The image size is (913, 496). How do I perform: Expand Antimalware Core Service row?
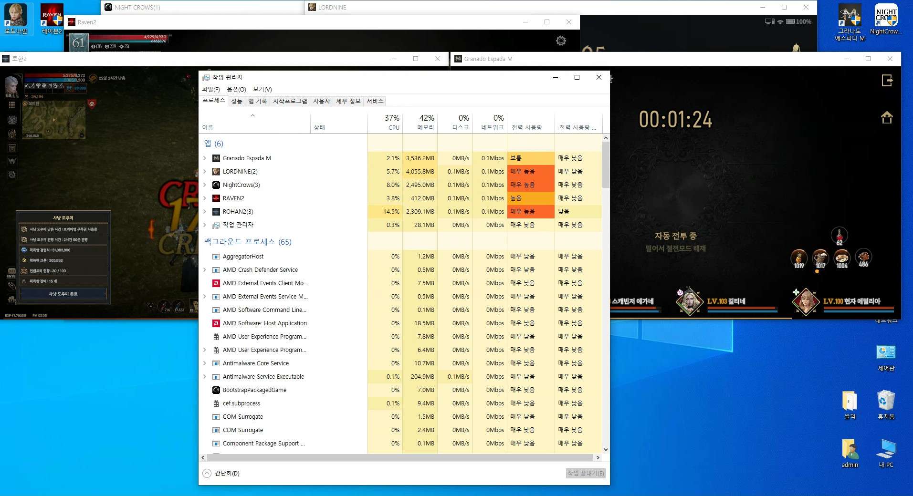coord(205,363)
